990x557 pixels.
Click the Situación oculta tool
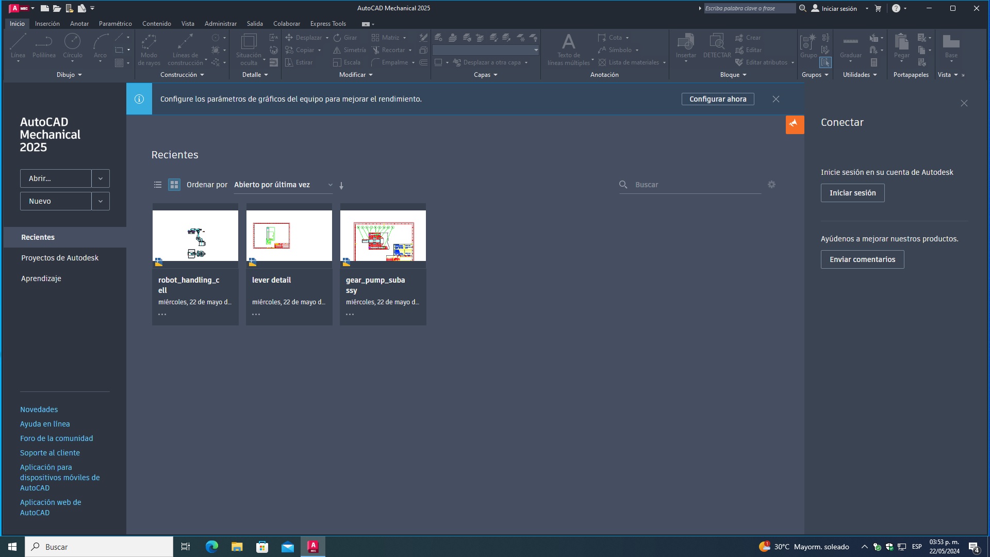(x=249, y=50)
